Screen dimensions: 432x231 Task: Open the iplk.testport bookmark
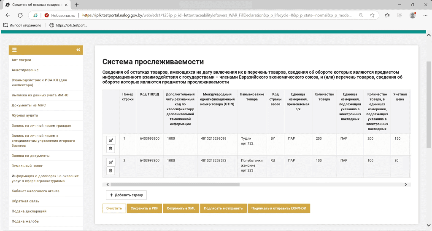tap(68, 25)
